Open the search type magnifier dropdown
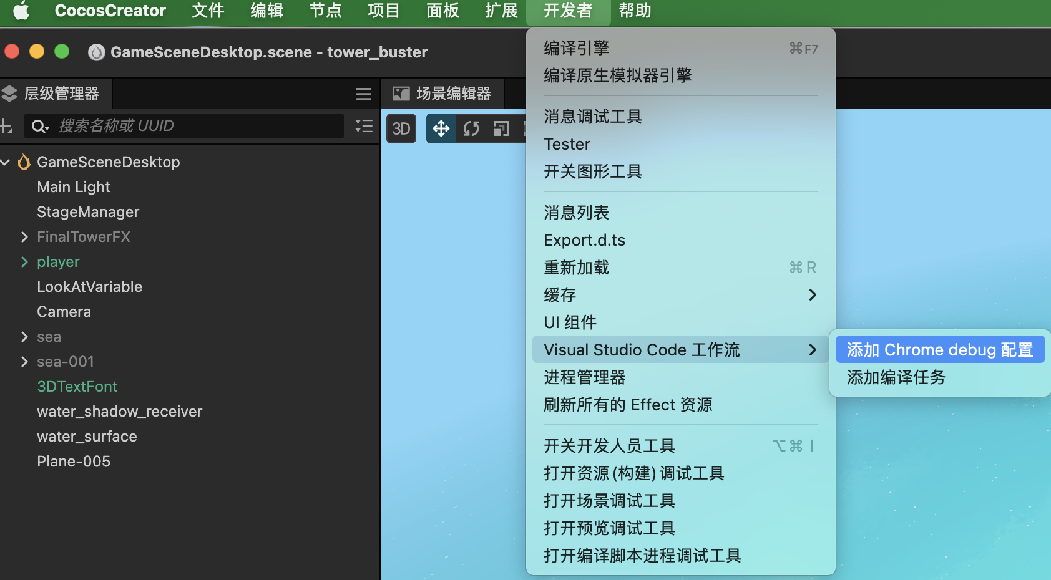 click(39, 126)
